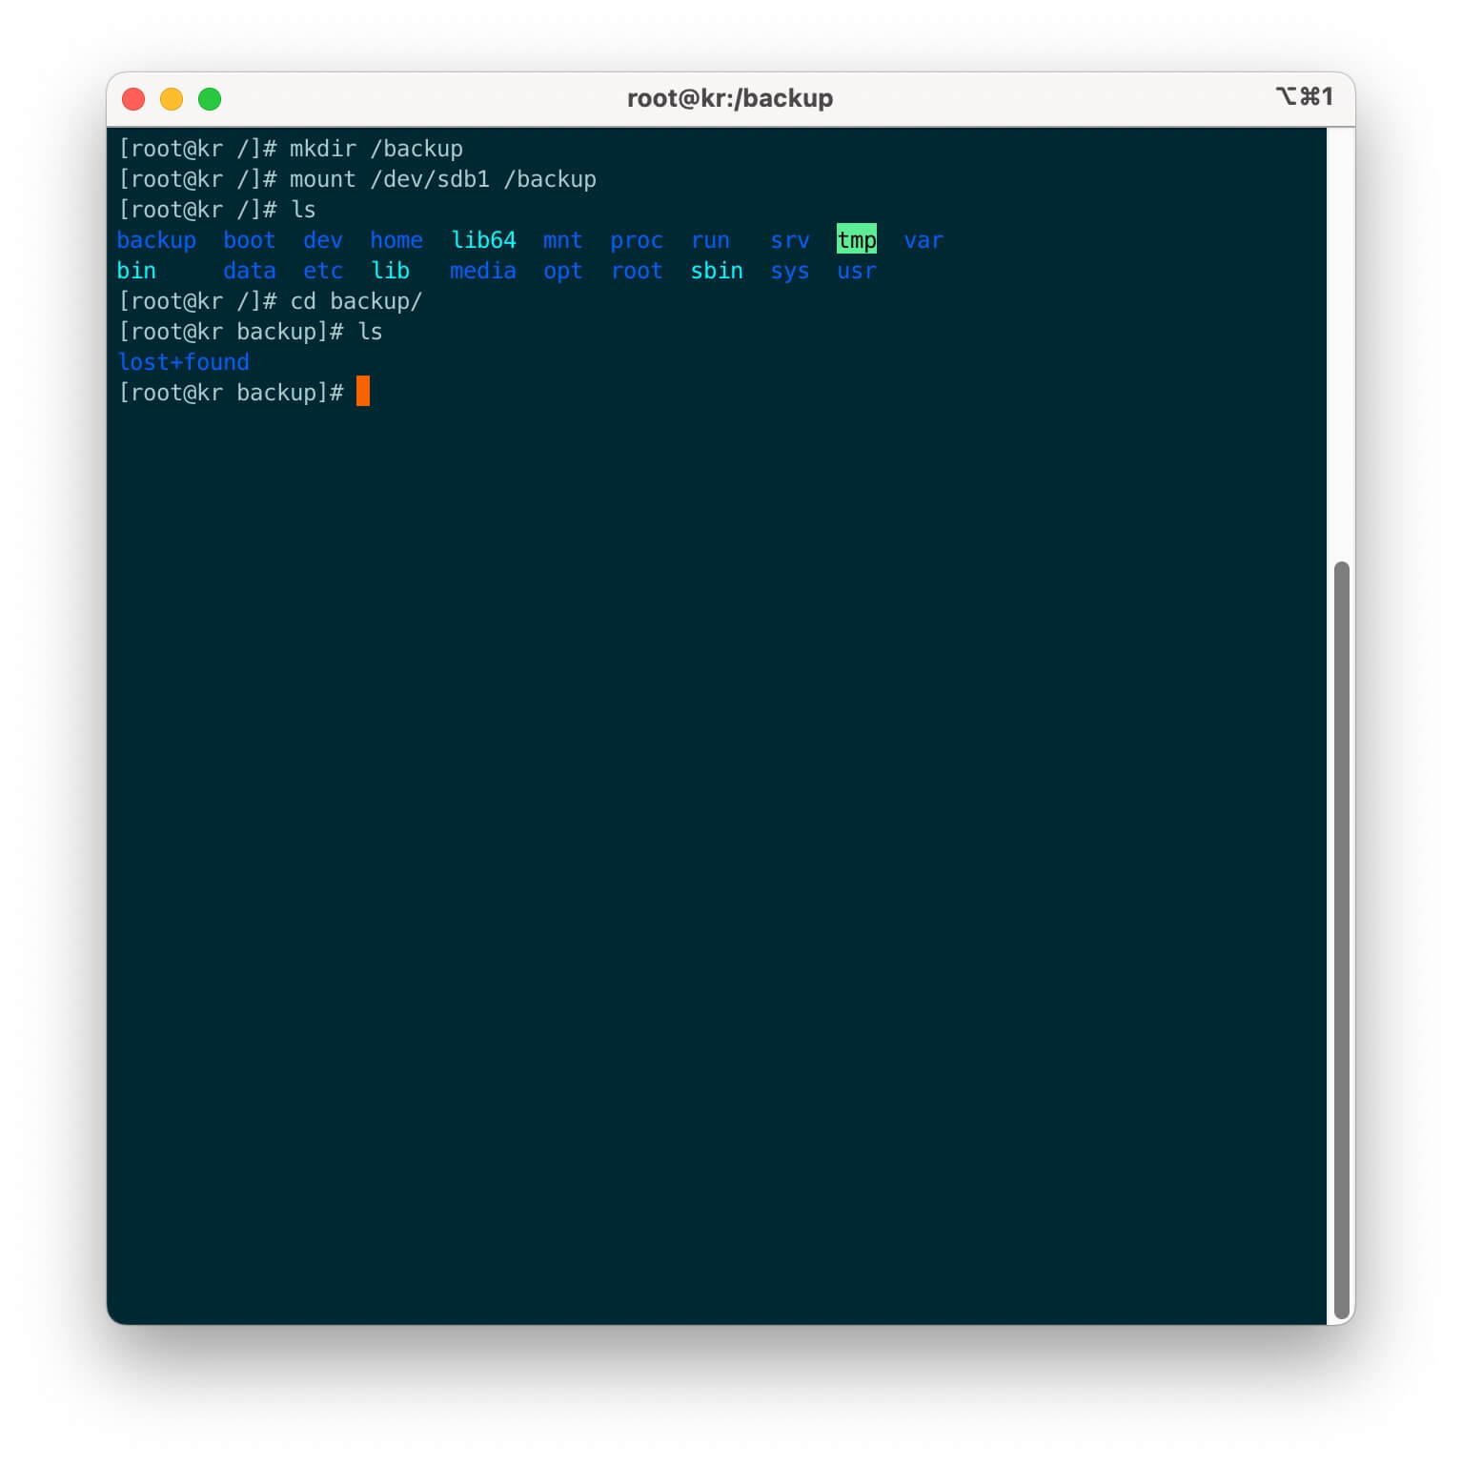This screenshot has height=1466, width=1462.
Task: Click the 'mount /dev/sdb1 /backup' command line
Action: pos(357,179)
